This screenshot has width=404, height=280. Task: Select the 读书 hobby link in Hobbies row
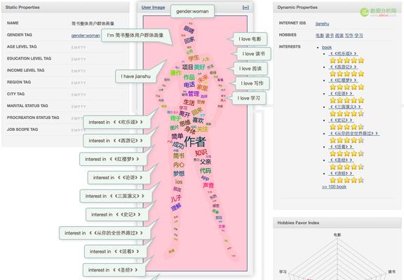(329, 36)
